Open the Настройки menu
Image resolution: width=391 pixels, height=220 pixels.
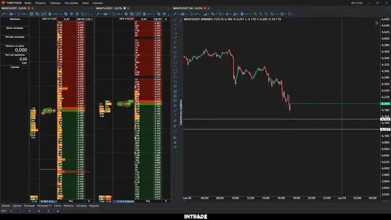point(71,3)
